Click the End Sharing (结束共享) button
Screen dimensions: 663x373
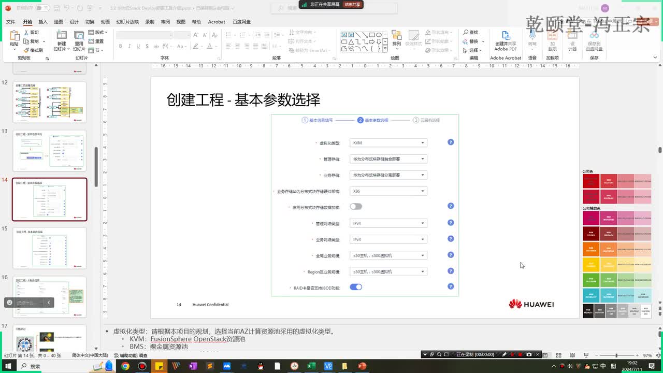click(x=353, y=4)
